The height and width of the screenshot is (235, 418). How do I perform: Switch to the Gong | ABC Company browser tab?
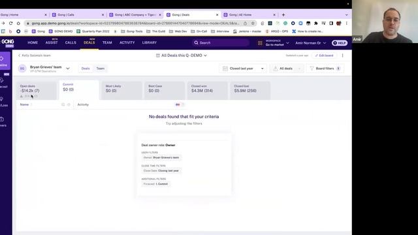pos(135,14)
